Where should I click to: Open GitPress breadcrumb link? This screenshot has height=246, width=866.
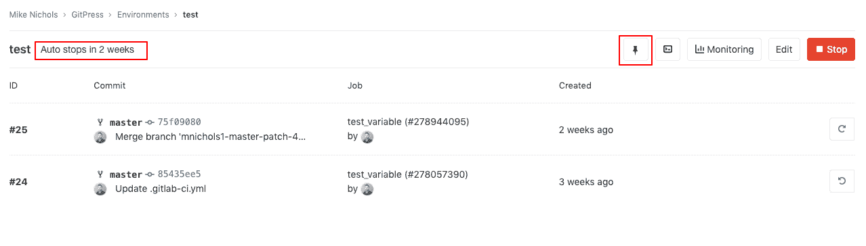(x=87, y=14)
